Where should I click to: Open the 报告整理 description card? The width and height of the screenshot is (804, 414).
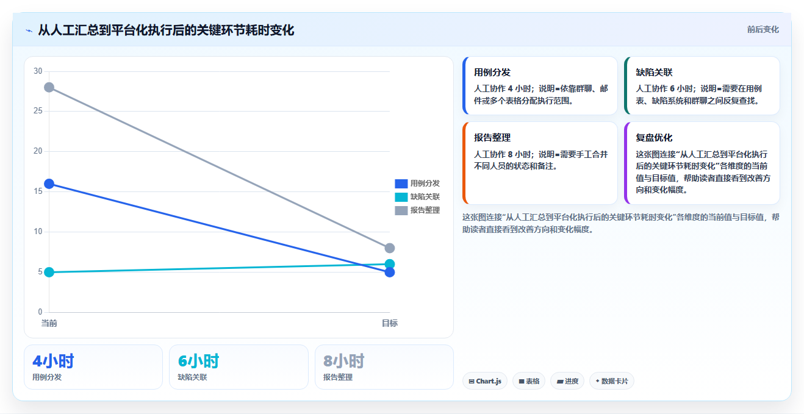coord(540,163)
